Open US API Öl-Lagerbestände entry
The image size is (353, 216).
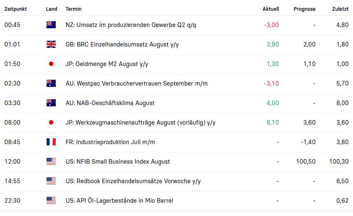[x=119, y=201]
